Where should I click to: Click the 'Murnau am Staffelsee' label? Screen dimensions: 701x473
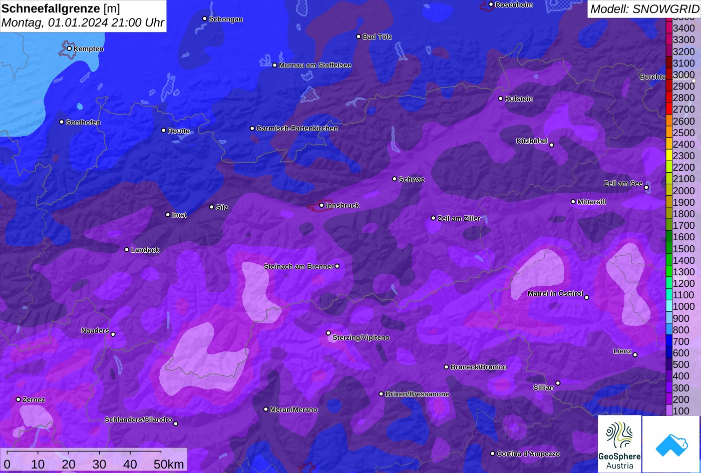point(315,66)
